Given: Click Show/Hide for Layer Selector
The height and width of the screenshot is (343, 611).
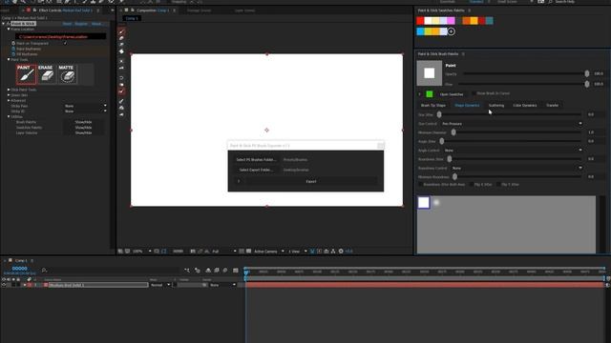Looking at the screenshot, I should tap(83, 133).
